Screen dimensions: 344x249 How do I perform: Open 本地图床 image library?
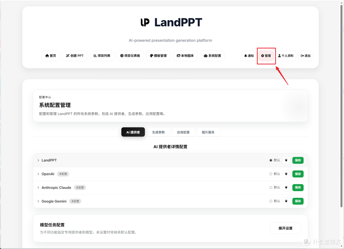(x=185, y=56)
